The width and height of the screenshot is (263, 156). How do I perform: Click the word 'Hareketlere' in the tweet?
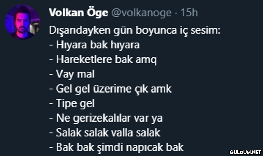[84, 59]
